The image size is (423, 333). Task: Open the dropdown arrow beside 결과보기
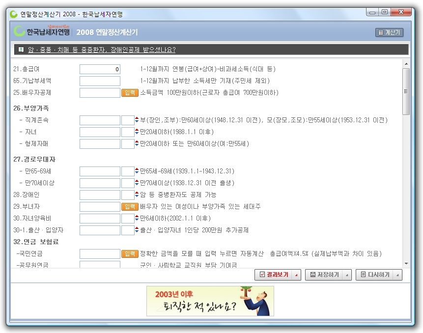[296, 275]
